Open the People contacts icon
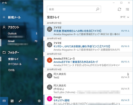 pos(20,101)
